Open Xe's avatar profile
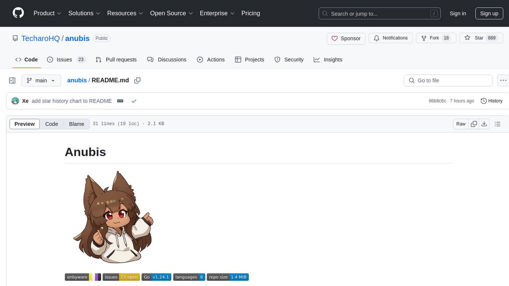509x286 pixels. [15, 101]
